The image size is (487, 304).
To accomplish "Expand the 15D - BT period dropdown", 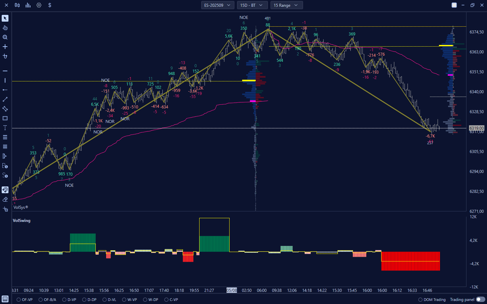I will tap(252, 5).
